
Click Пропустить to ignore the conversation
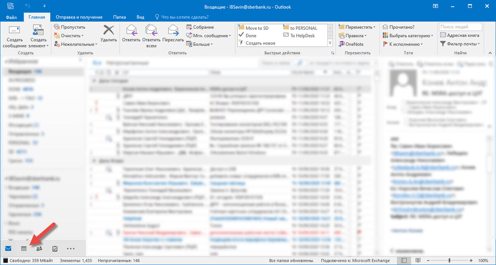point(69,27)
